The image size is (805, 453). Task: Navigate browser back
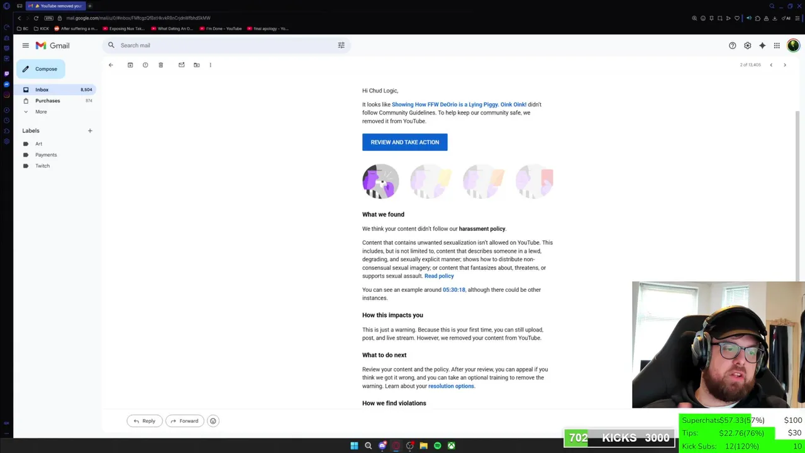click(19, 18)
